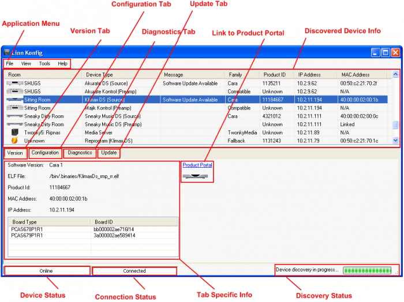404x302 pixels.
Task: Sort by the Message column header
Action: click(192, 75)
